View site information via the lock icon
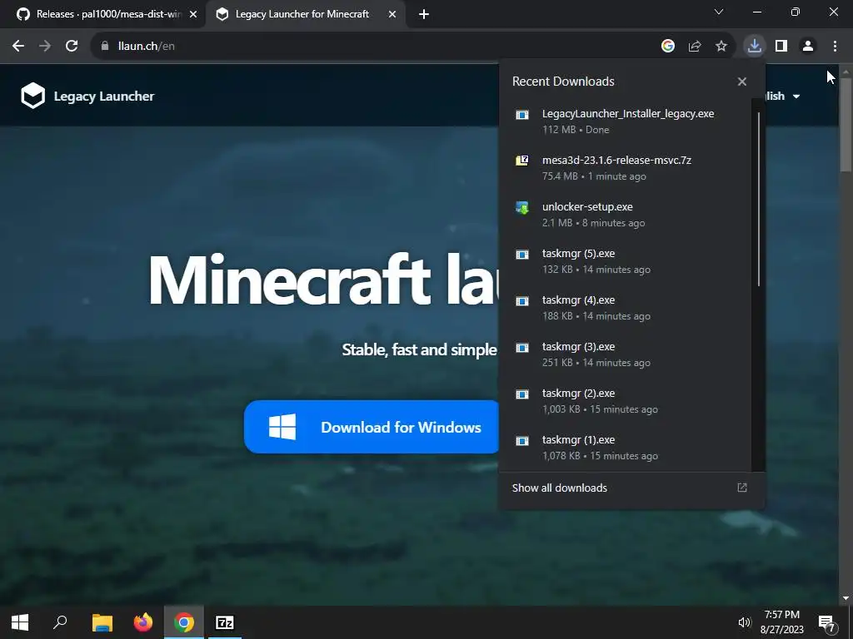The image size is (853, 639). click(105, 47)
